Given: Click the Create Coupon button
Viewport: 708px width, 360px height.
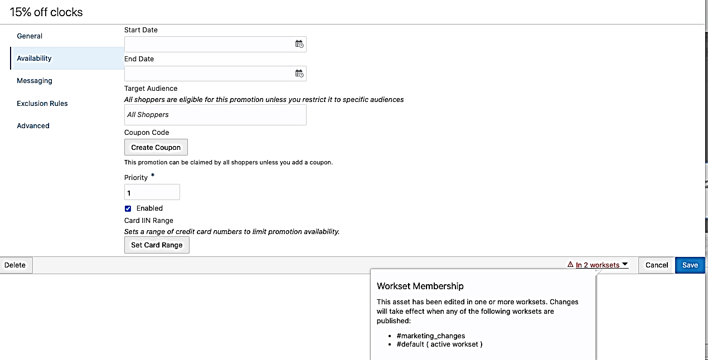Looking at the screenshot, I should [156, 147].
